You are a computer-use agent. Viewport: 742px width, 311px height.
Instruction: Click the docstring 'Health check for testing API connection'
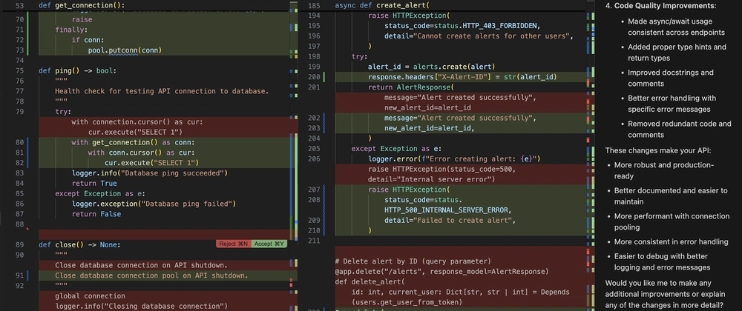point(162,91)
